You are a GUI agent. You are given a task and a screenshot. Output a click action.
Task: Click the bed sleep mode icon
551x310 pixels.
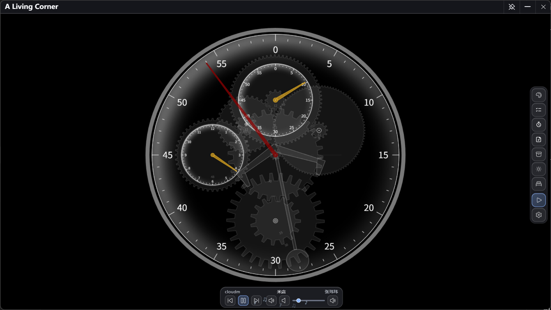(539, 184)
